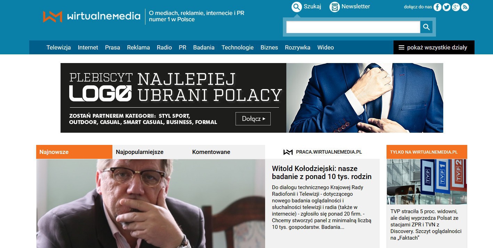Image resolution: width=493 pixels, height=248 pixels.
Task: Open the Newsletter icon
Action: [x=334, y=7]
